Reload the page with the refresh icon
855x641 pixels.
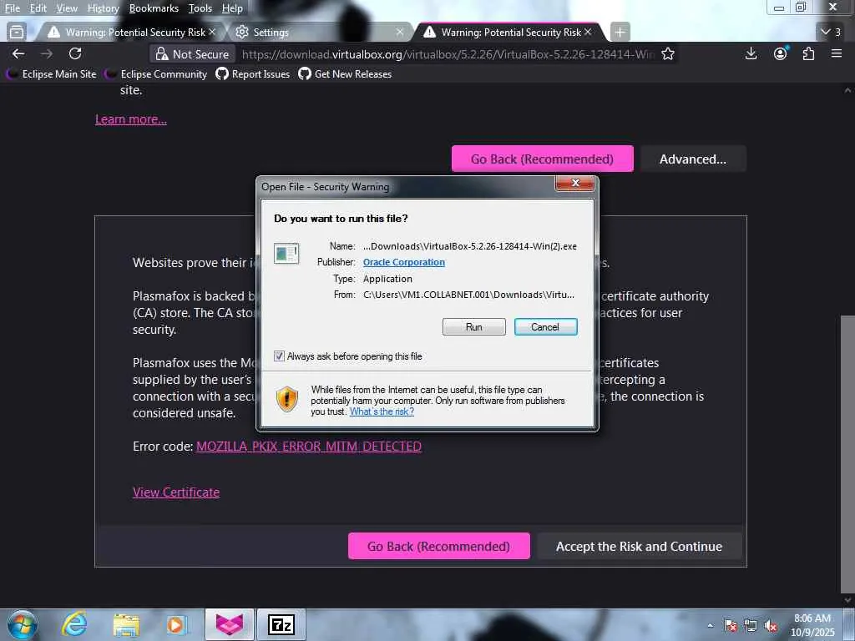click(x=75, y=53)
